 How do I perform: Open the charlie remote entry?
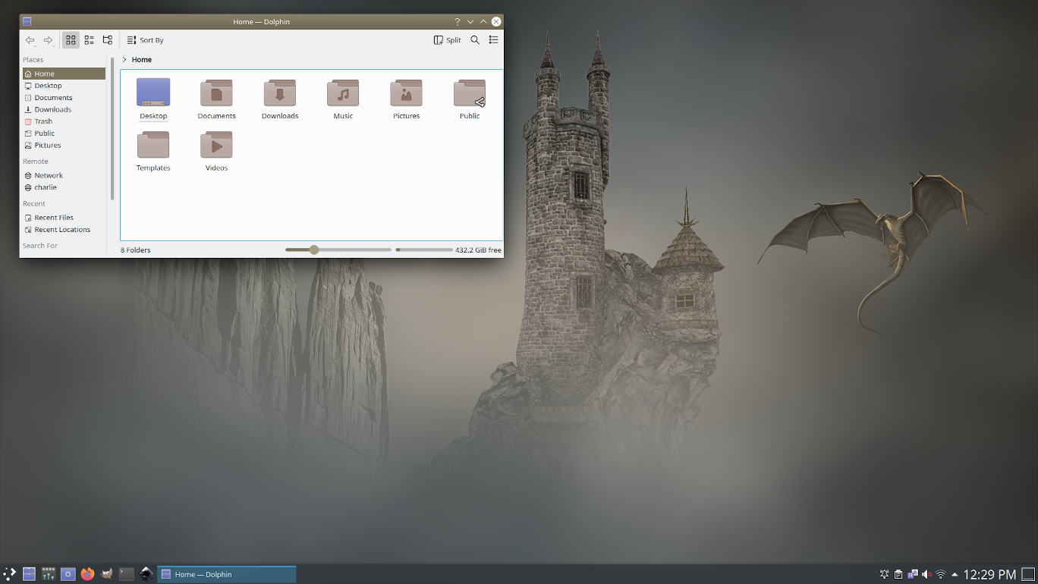click(64, 187)
